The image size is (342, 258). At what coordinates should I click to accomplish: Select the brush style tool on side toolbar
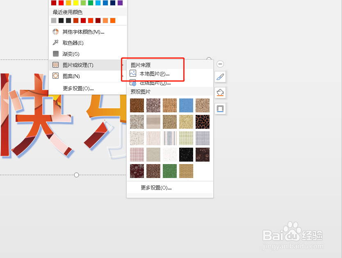point(220,77)
